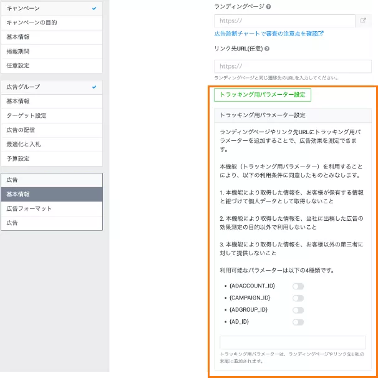
Task: Click the tracking parameter text field
Action: click(x=292, y=342)
